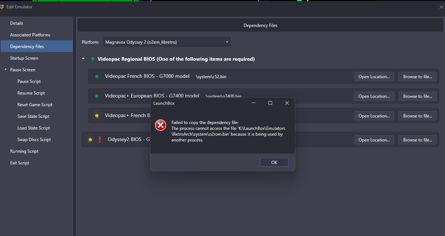Open the Details section

pos(17,23)
